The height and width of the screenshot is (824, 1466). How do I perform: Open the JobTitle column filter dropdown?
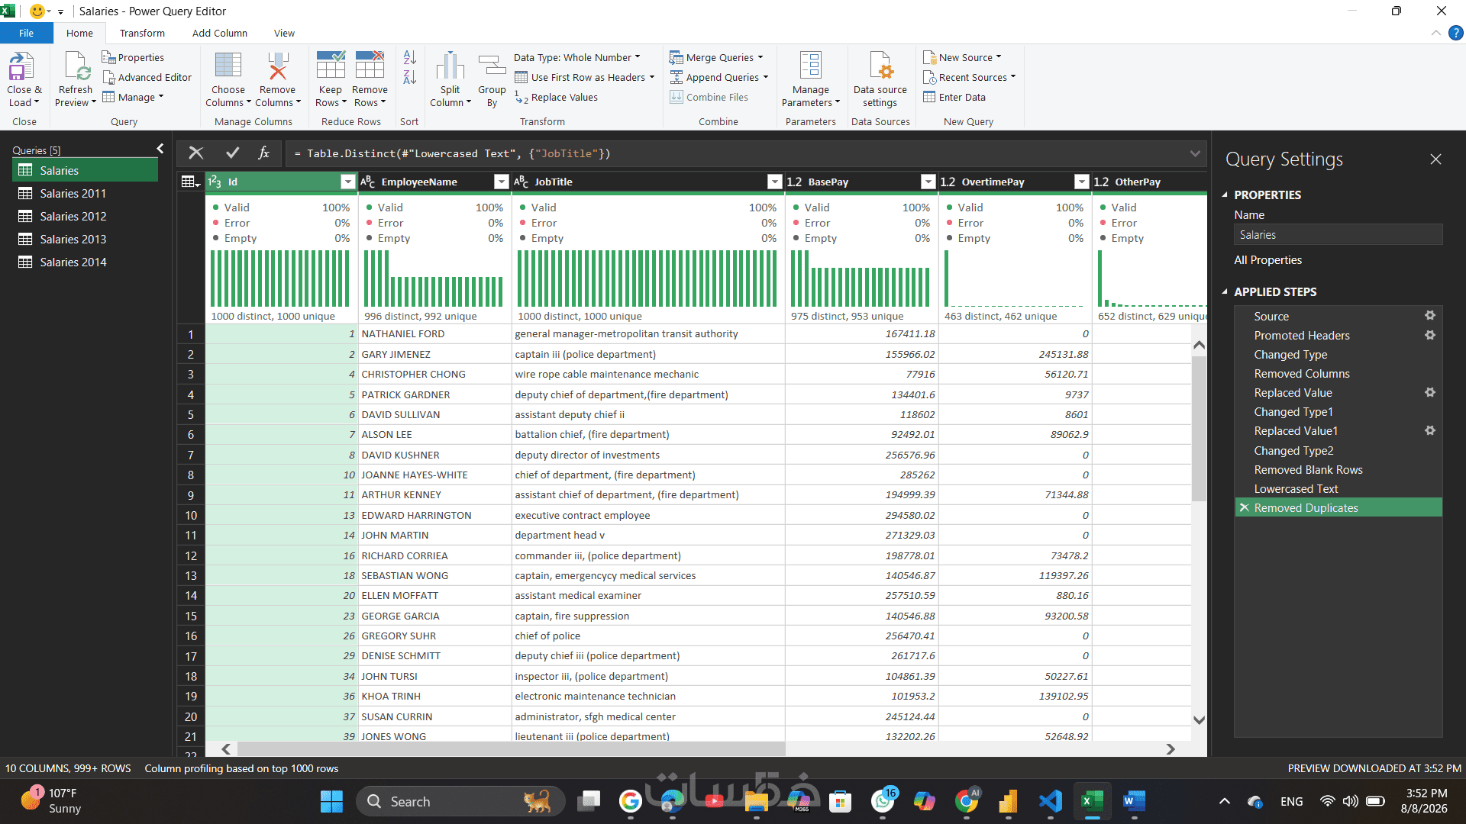[x=775, y=182]
